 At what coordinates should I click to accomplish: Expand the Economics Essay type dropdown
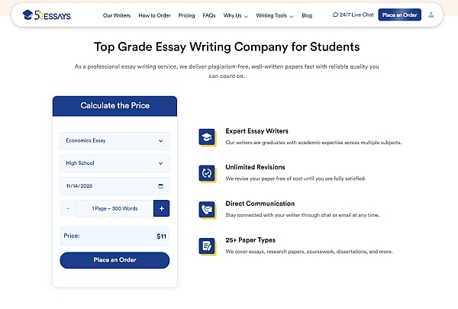(x=114, y=140)
